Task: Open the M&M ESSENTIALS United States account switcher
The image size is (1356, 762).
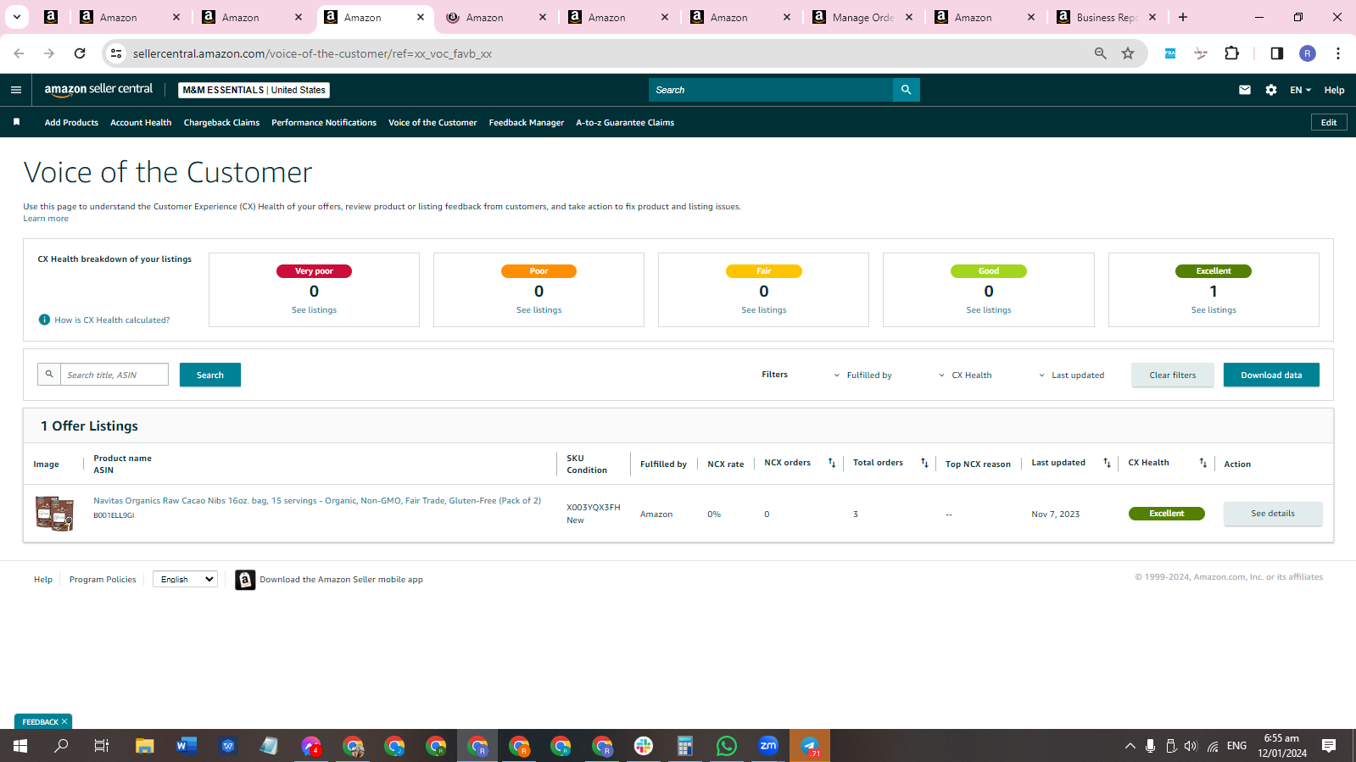Action: click(254, 90)
